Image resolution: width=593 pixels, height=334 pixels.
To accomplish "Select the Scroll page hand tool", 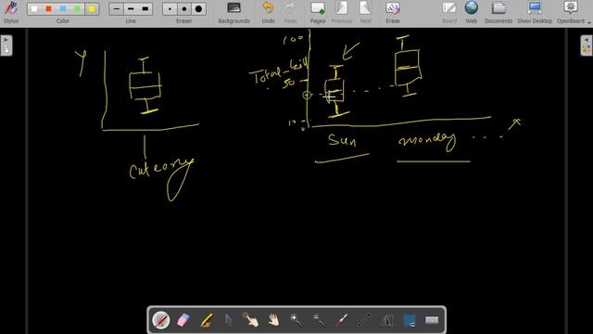I will pos(274,320).
